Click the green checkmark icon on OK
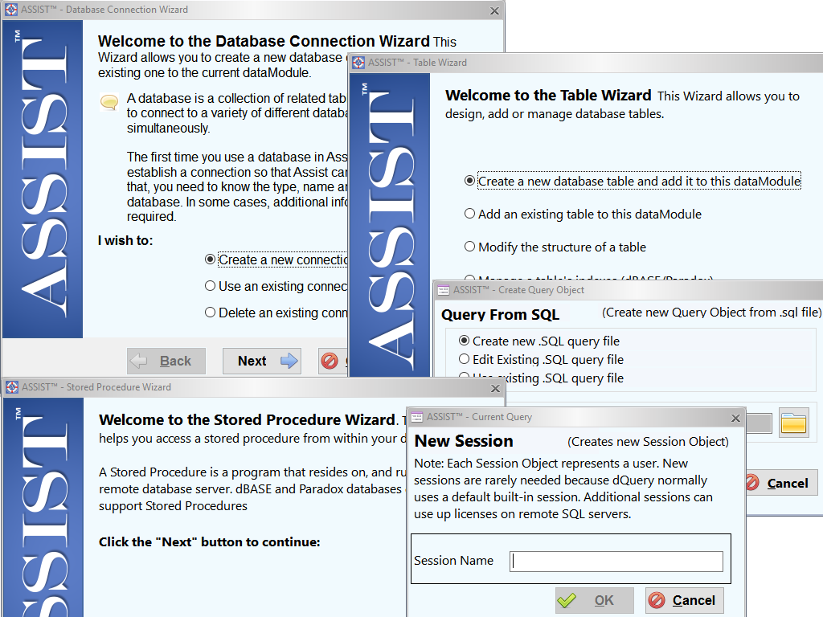823x617 pixels. coord(567,600)
